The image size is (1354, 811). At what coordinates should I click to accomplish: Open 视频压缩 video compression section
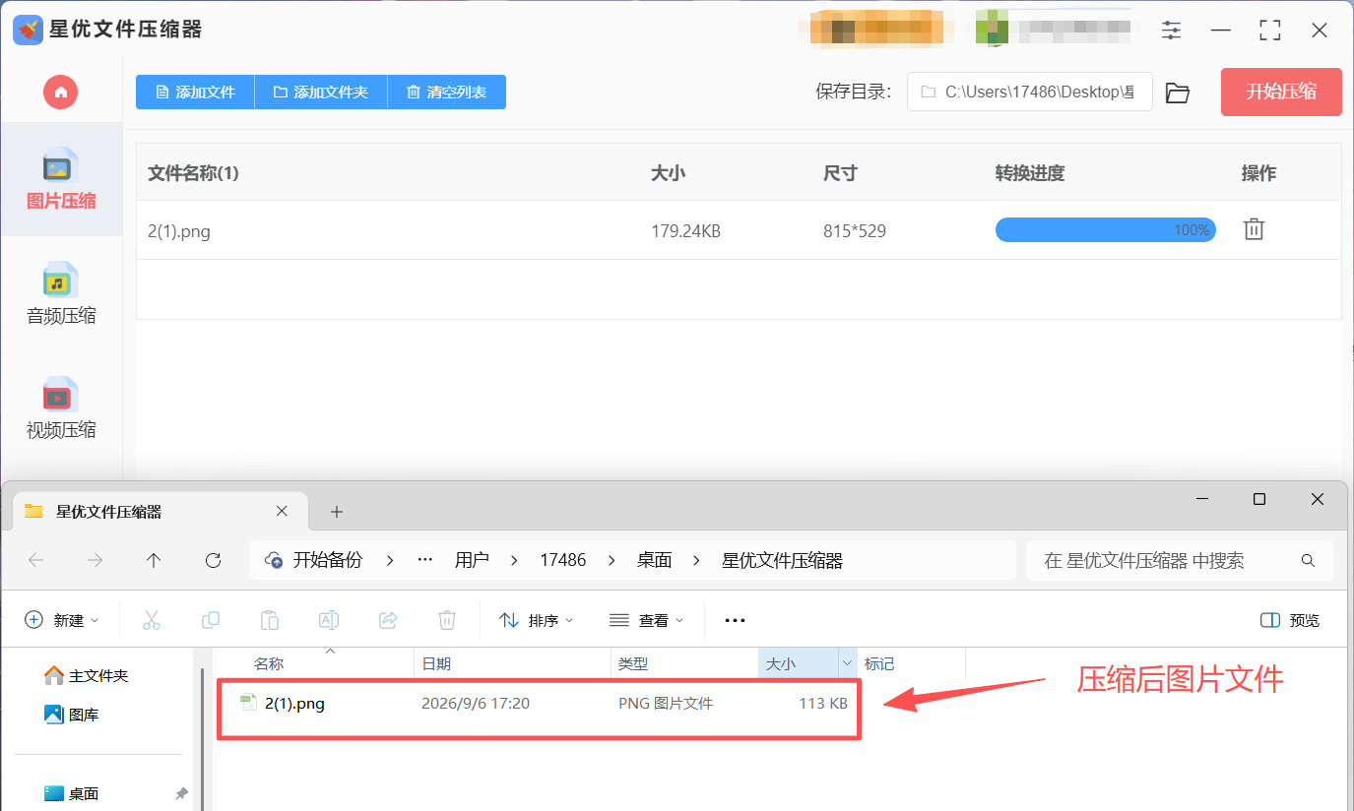[61, 407]
